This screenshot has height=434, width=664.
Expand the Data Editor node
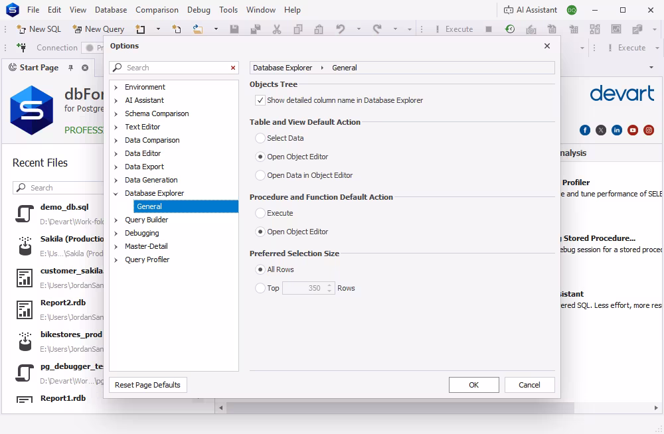116,154
